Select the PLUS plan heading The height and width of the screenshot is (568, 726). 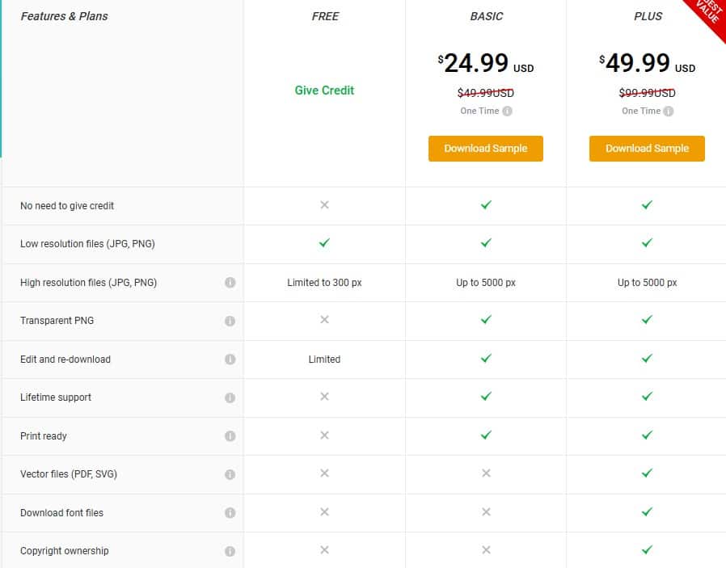click(648, 16)
